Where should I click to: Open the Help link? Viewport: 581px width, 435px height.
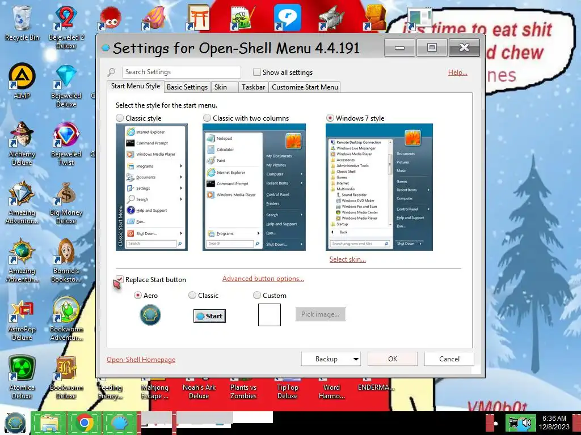(x=458, y=72)
